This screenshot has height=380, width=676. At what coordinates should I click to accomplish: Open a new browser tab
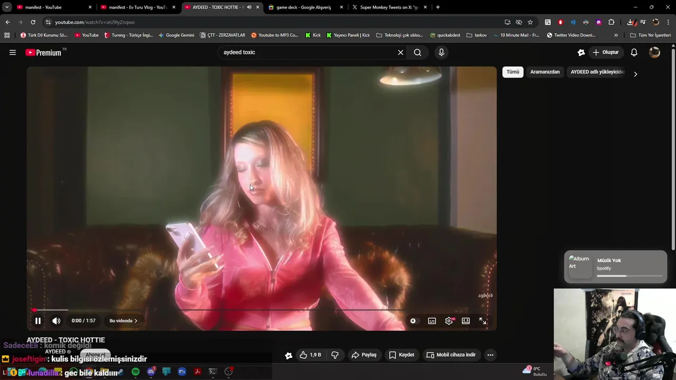(438, 7)
